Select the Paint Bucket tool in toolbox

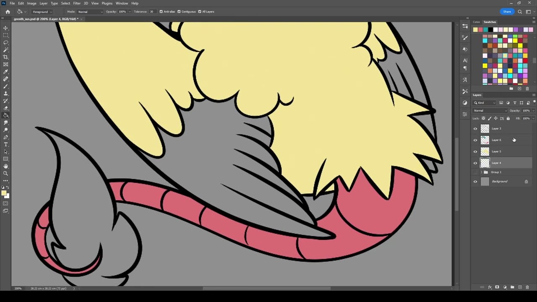click(6, 115)
